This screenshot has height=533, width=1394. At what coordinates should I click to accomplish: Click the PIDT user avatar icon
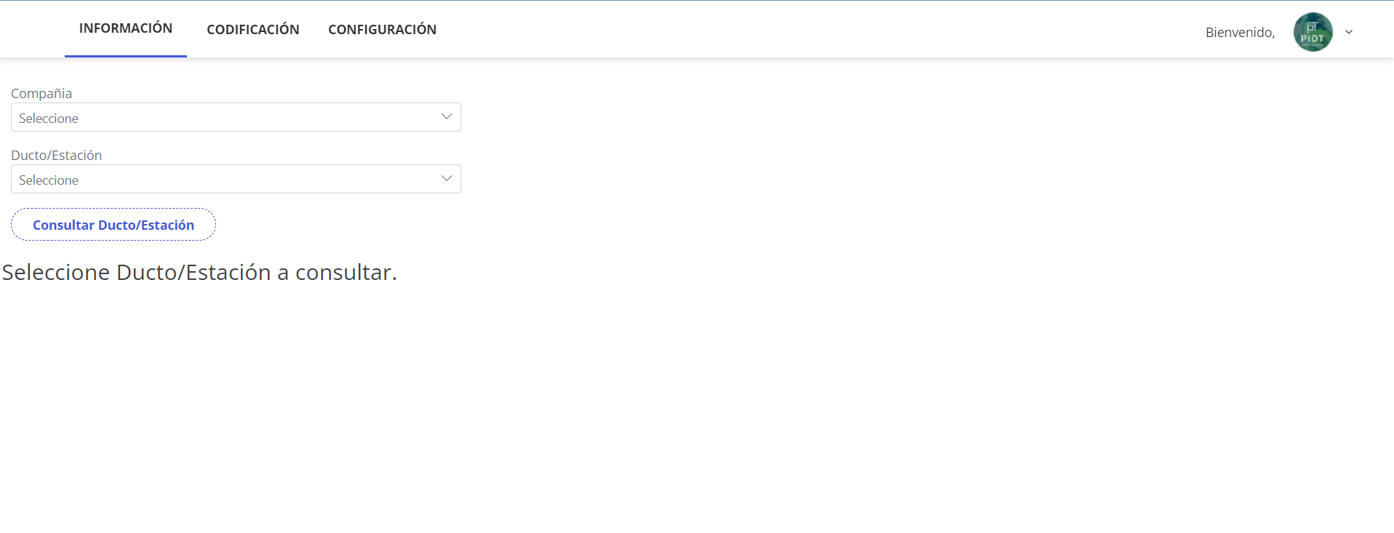1313,32
